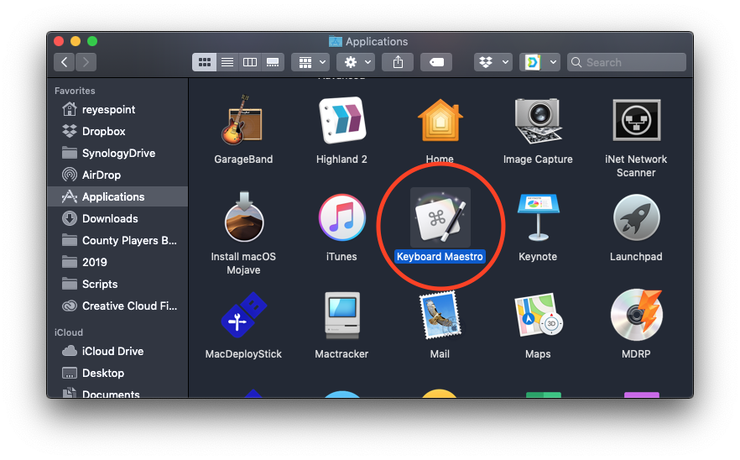Click the Favorites sidebar heading
This screenshot has height=460, width=740.
pos(75,91)
